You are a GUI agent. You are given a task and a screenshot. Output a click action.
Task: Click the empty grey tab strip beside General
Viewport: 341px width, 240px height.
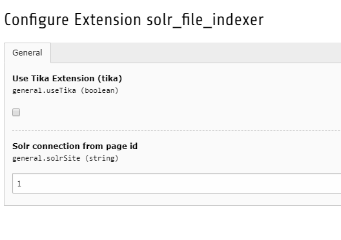tap(196, 53)
